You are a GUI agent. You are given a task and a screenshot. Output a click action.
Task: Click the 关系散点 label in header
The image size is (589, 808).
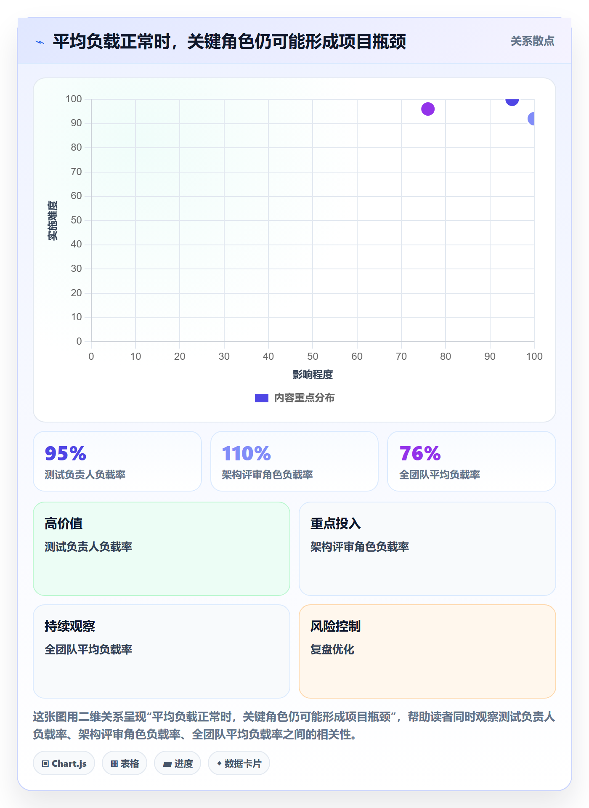[x=532, y=41]
